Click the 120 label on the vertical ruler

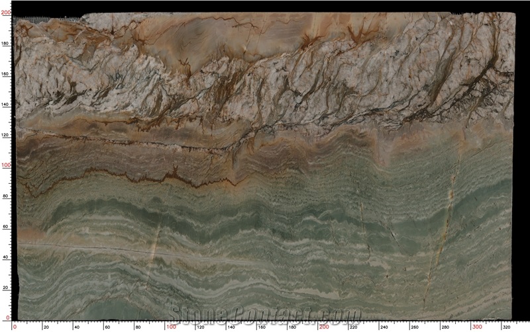coord(5,135)
